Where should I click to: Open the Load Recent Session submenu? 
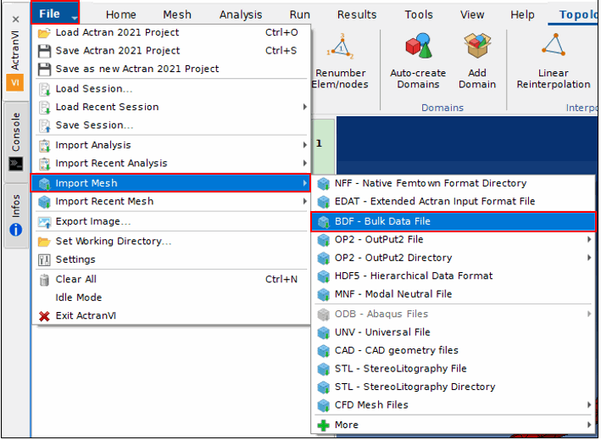172,107
